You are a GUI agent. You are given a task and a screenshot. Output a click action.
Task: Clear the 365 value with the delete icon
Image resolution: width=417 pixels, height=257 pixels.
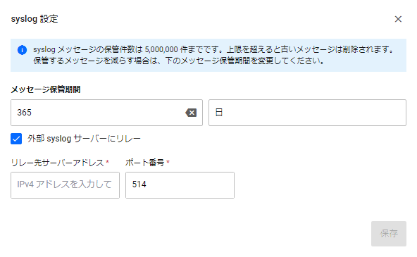(x=191, y=113)
